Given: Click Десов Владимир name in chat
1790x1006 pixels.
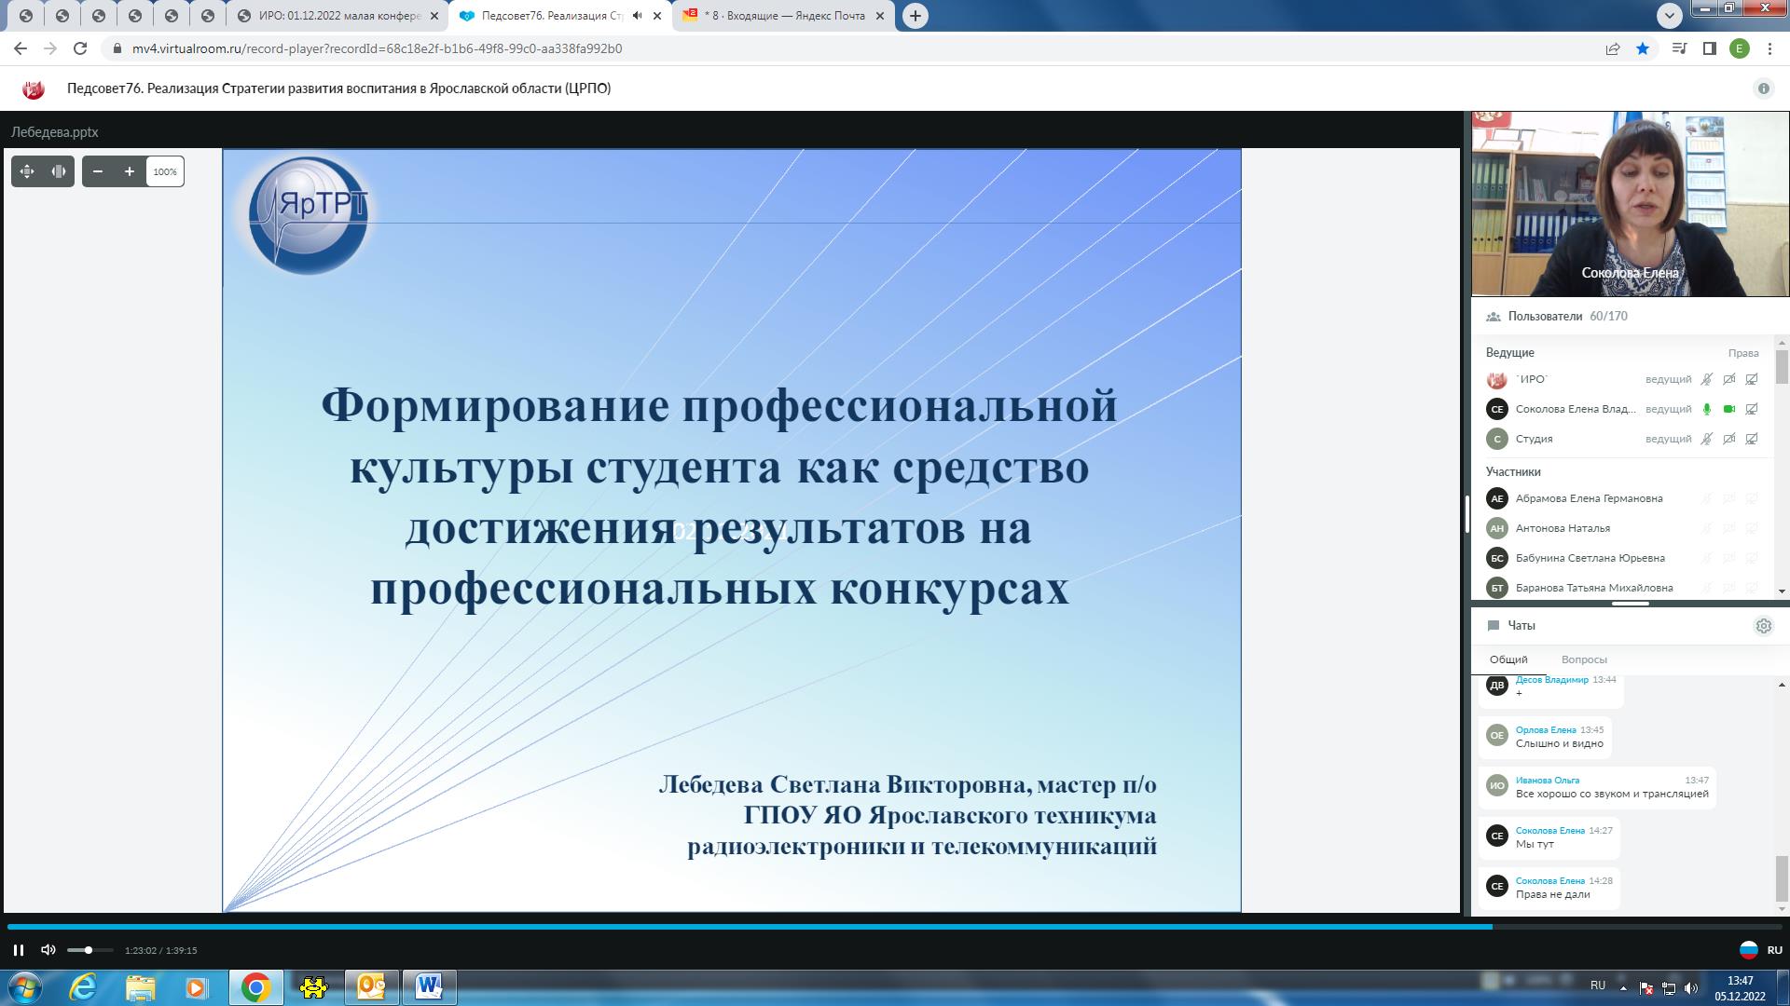Looking at the screenshot, I should tap(1551, 680).
